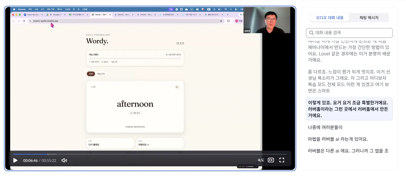Focus the 대화 내용 검색 search field
This screenshot has height=191, width=406.
coord(349,33)
